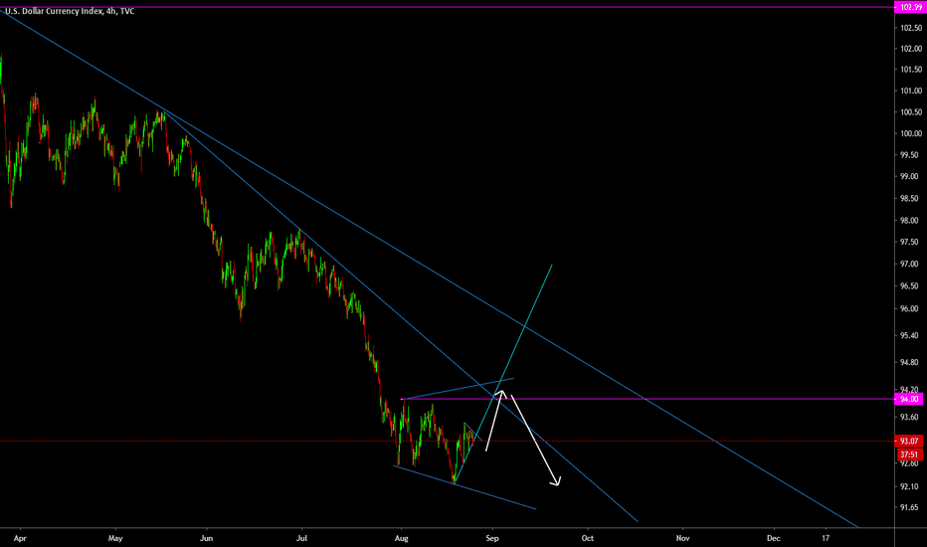
Task: Click the 95.40 price axis label
Action: tap(909, 335)
